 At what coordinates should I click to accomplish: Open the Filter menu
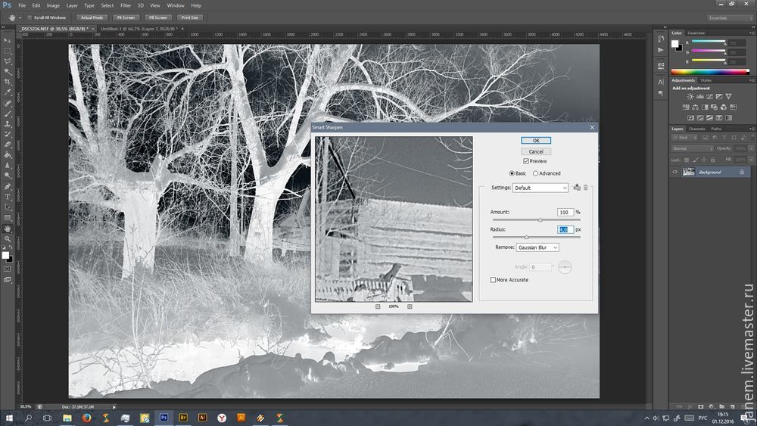tap(125, 5)
